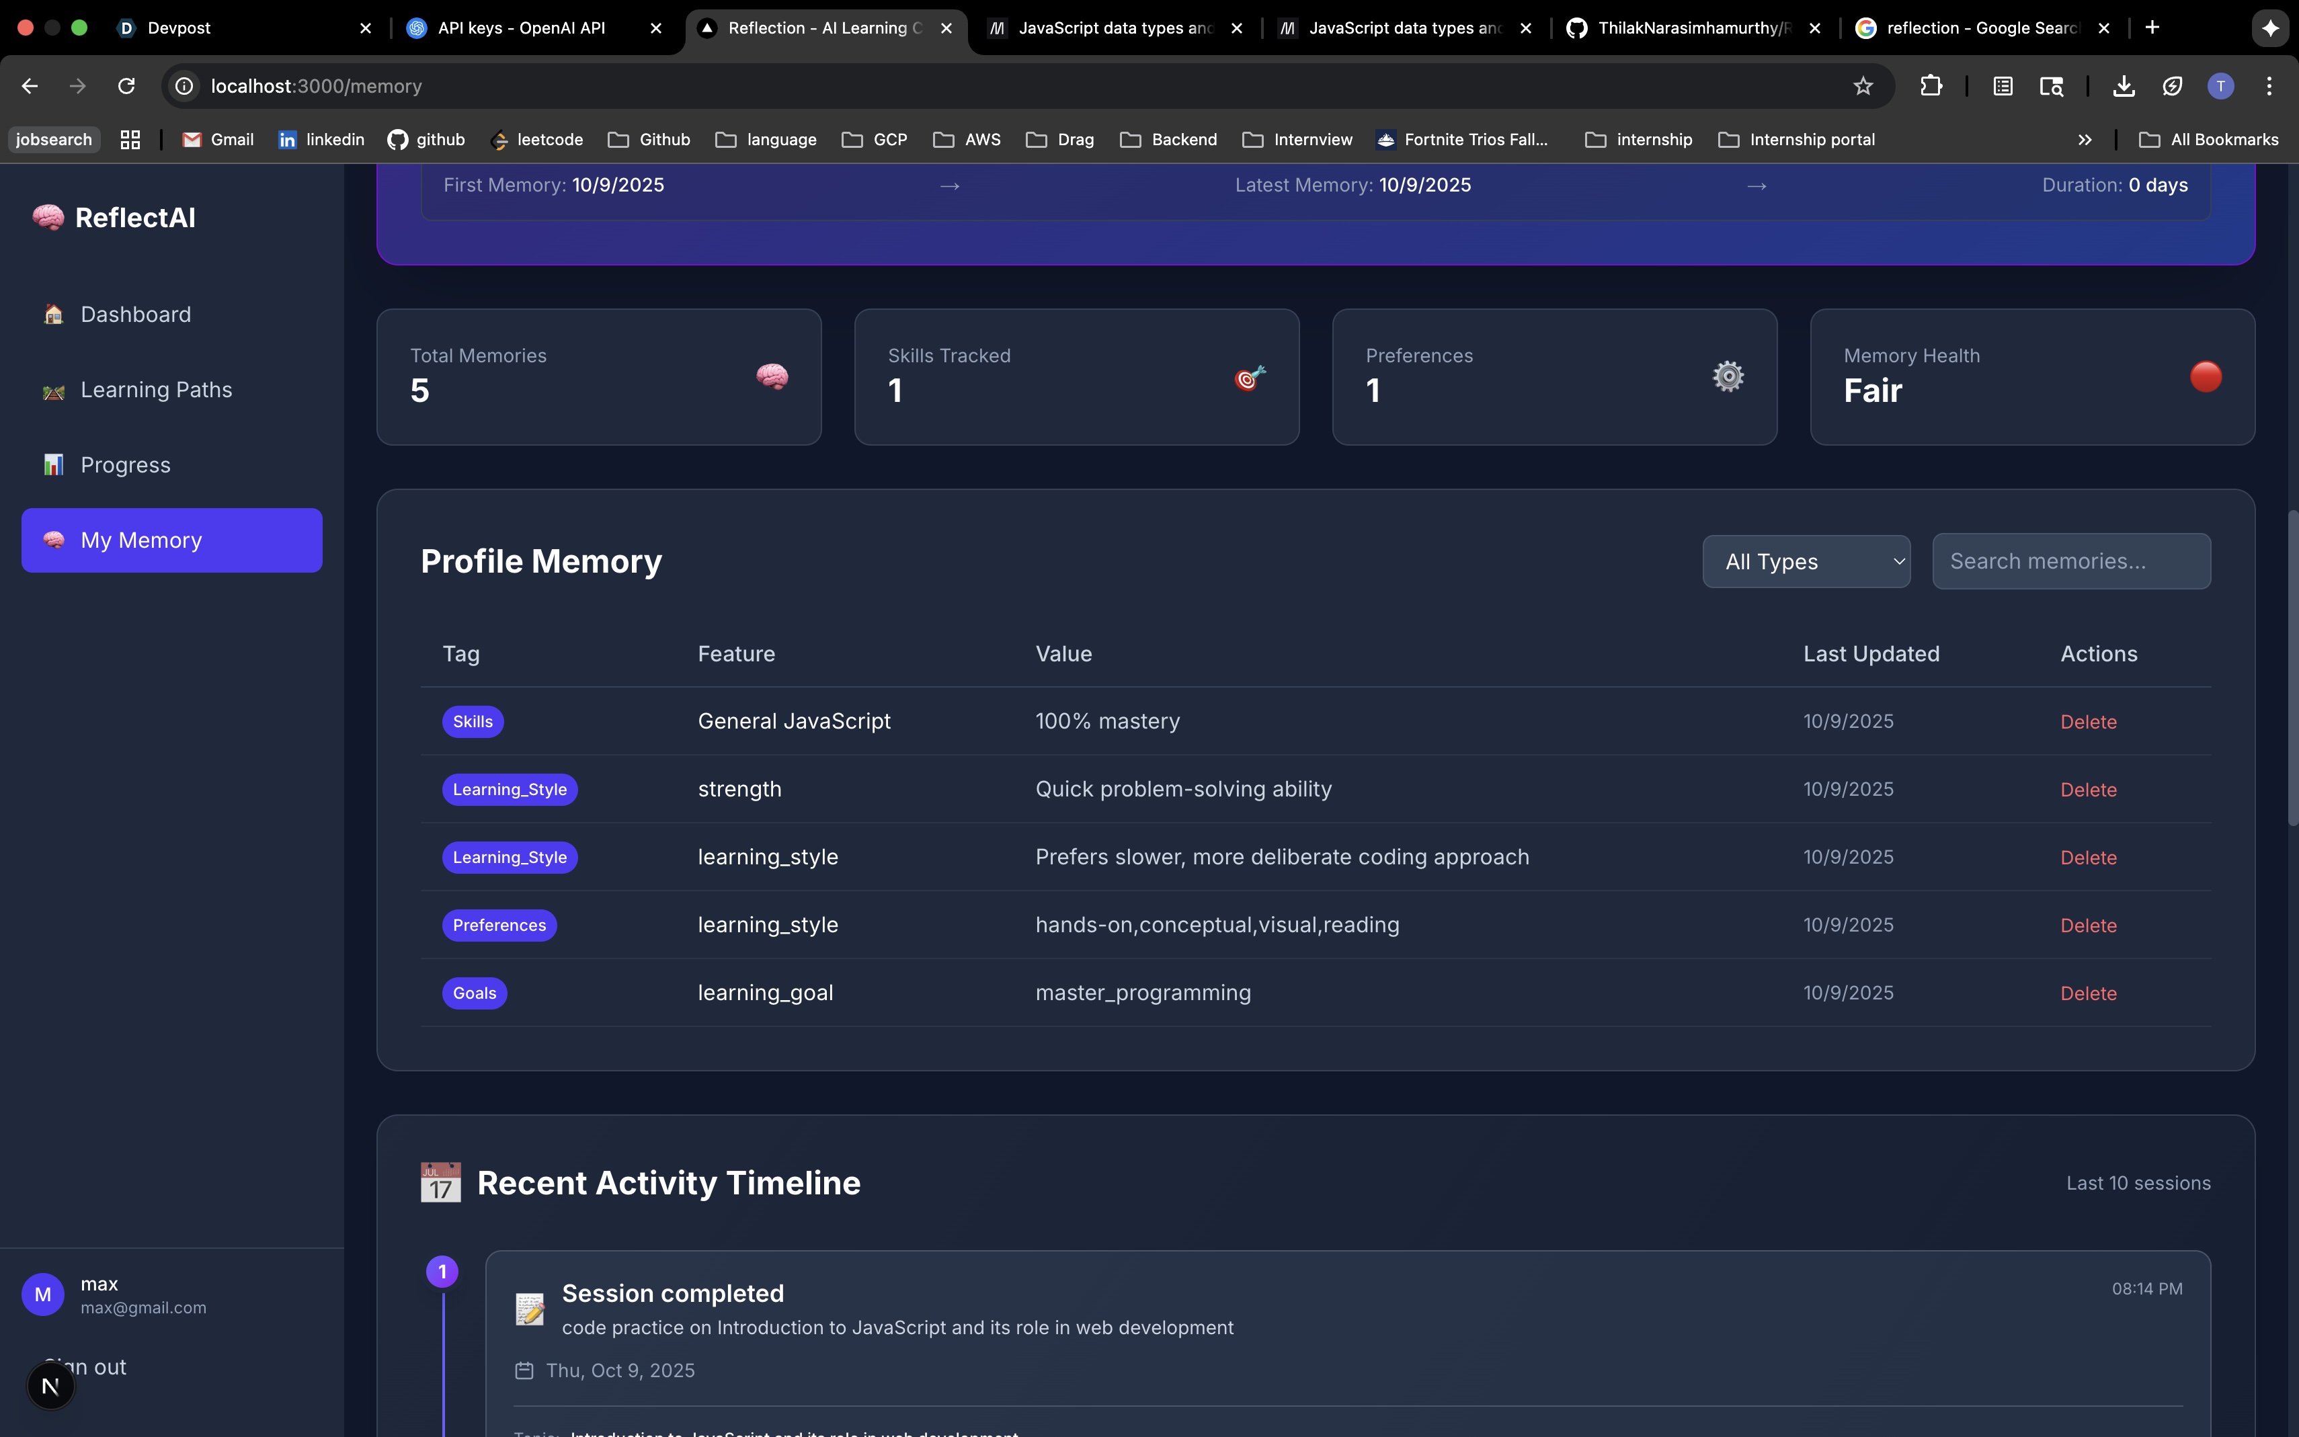The image size is (2299, 1437).
Task: Click the Skills Tracked target icon
Action: coord(1249,377)
